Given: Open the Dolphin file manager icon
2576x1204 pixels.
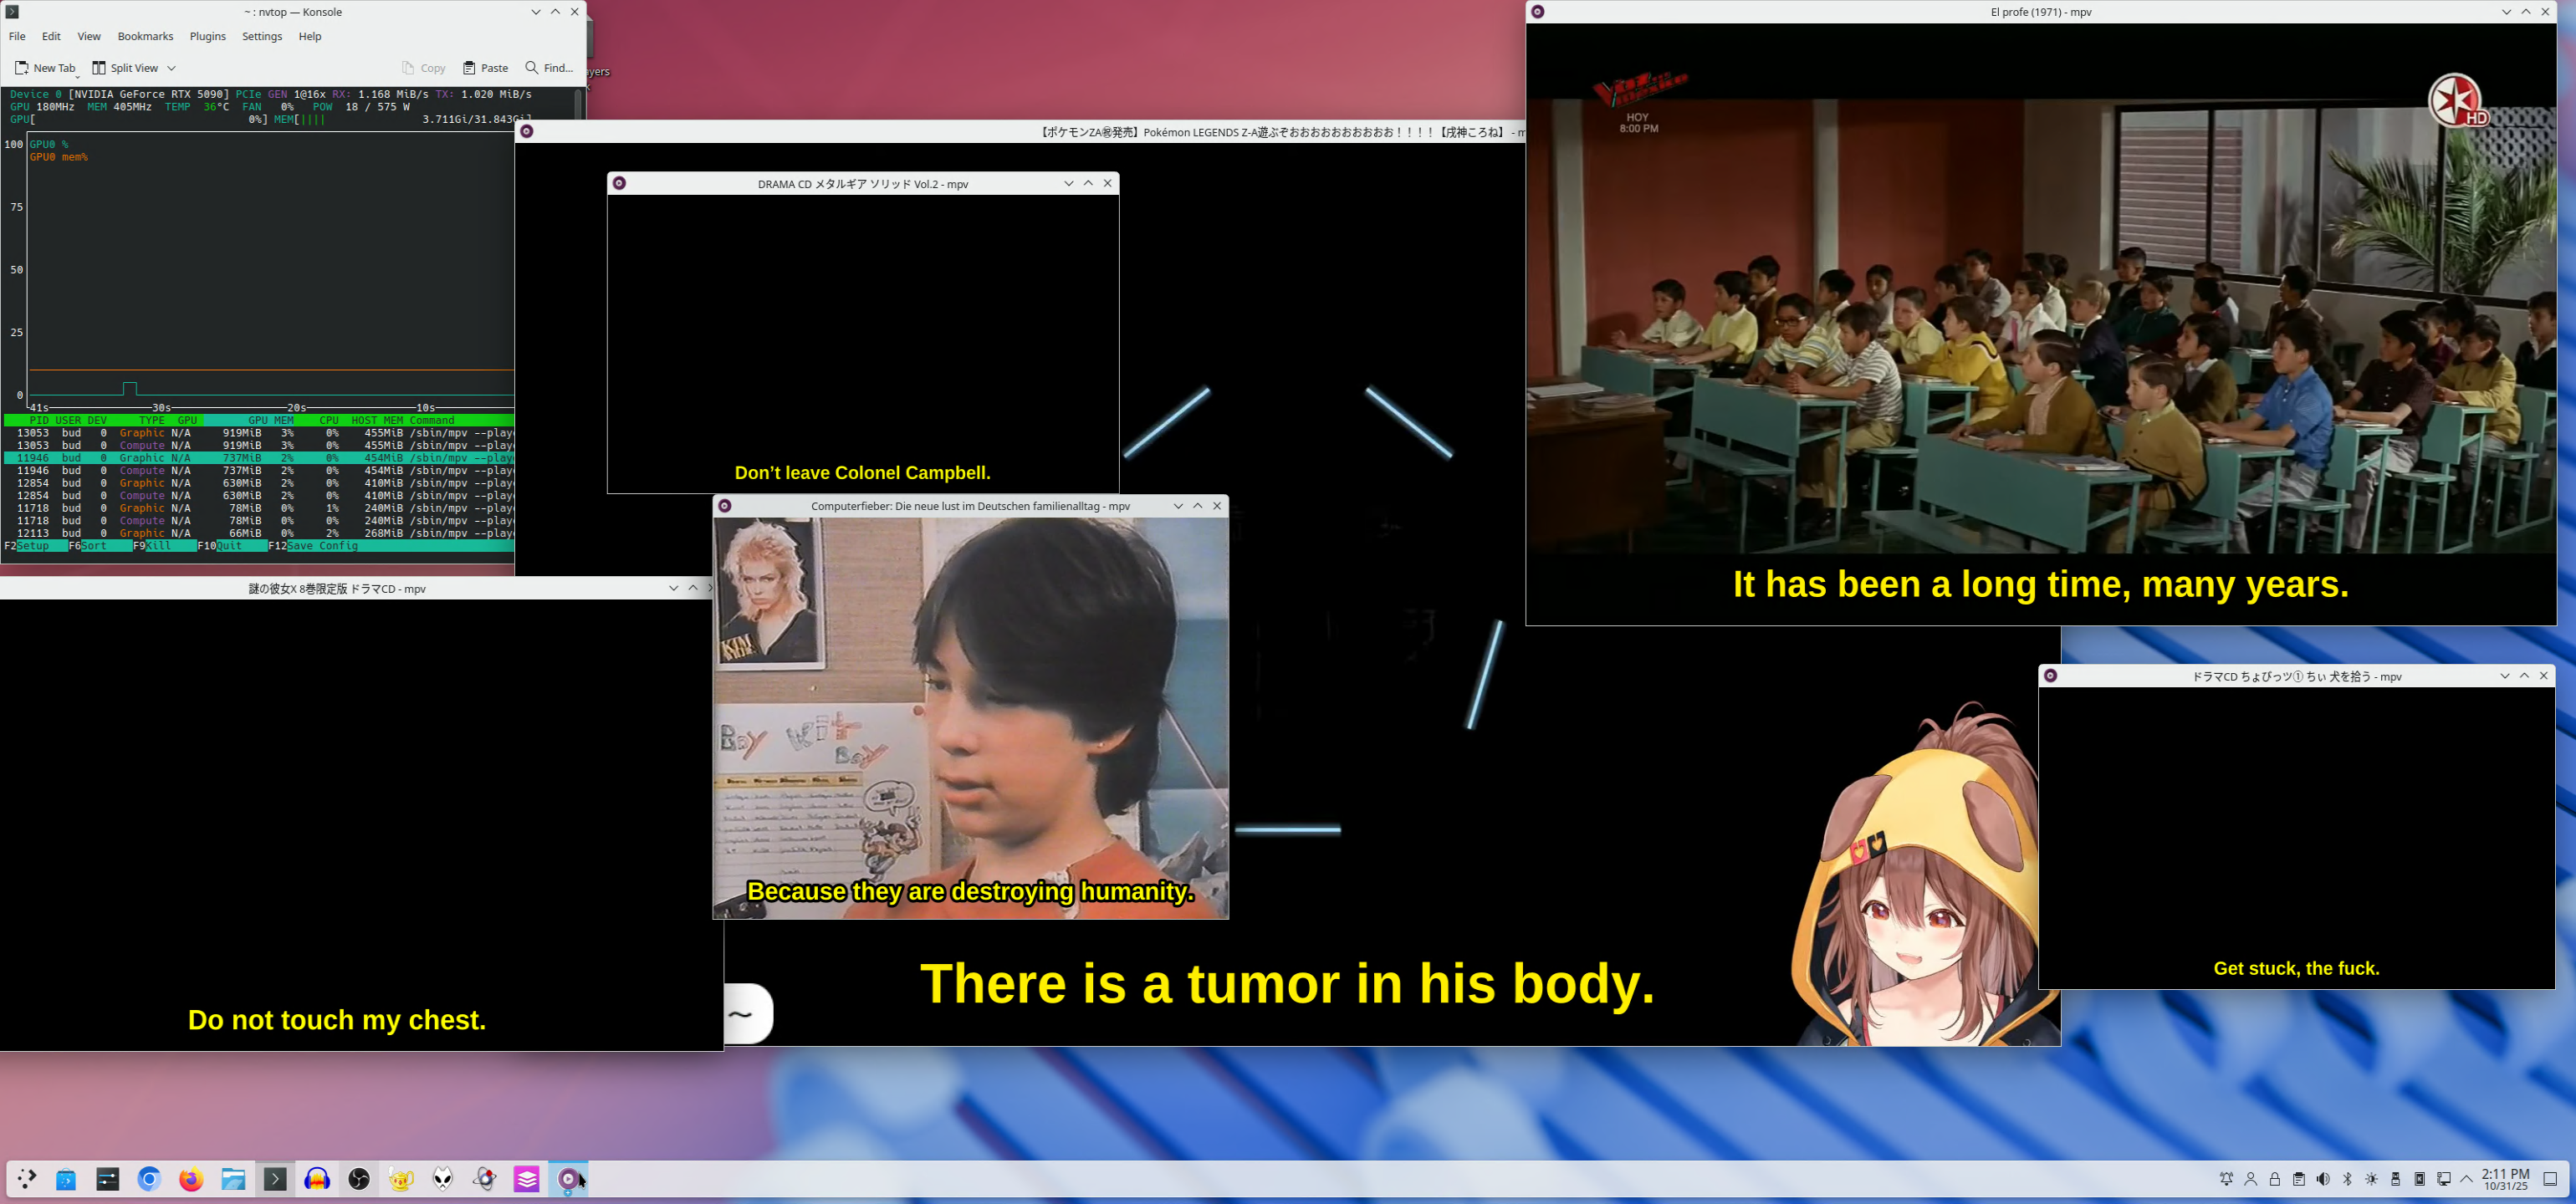Looking at the screenshot, I should (233, 1179).
